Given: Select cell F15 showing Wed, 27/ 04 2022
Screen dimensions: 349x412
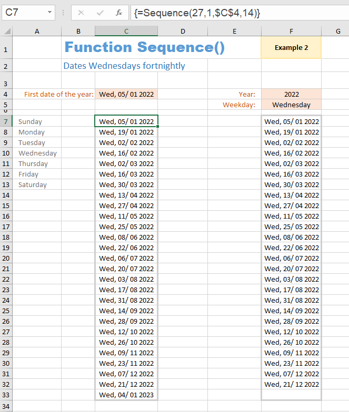Looking at the screenshot, I should tap(291, 205).
